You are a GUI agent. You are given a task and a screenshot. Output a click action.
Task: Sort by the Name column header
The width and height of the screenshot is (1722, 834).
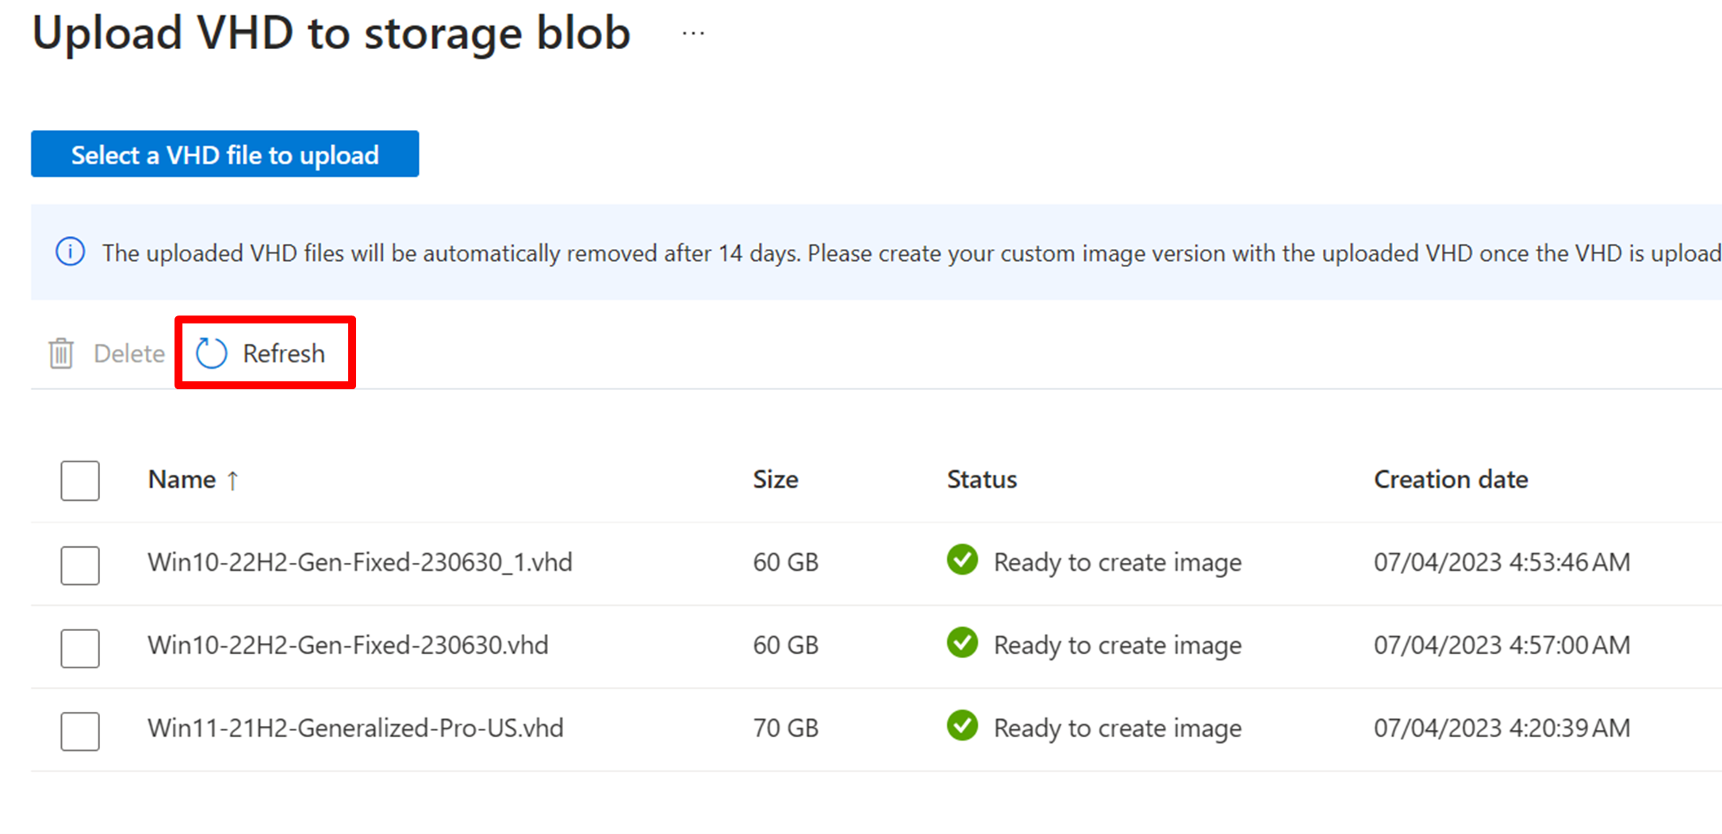[182, 480]
